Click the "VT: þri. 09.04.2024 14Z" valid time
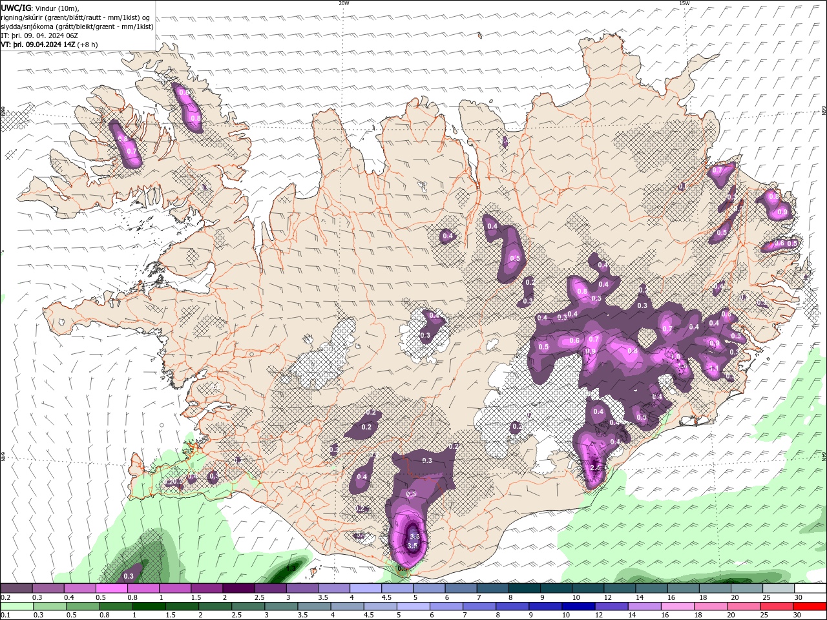 click(x=38, y=45)
